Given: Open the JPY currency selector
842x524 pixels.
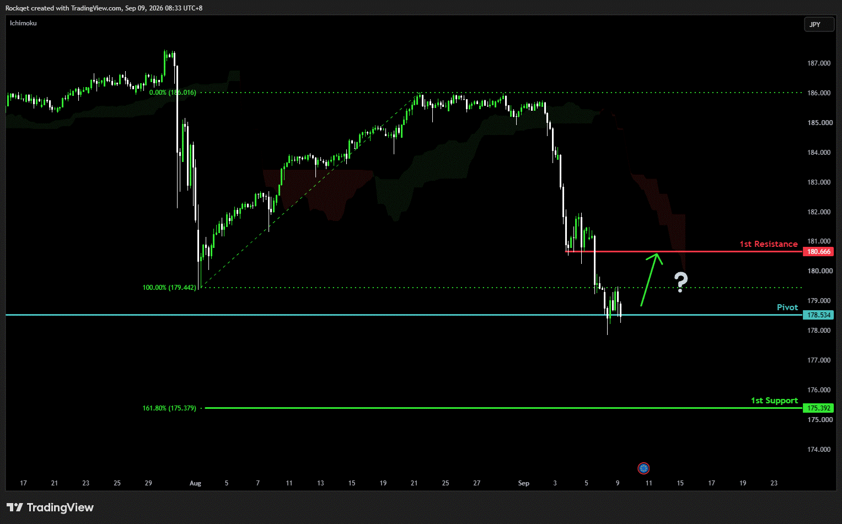Looking at the screenshot, I should (x=819, y=24).
